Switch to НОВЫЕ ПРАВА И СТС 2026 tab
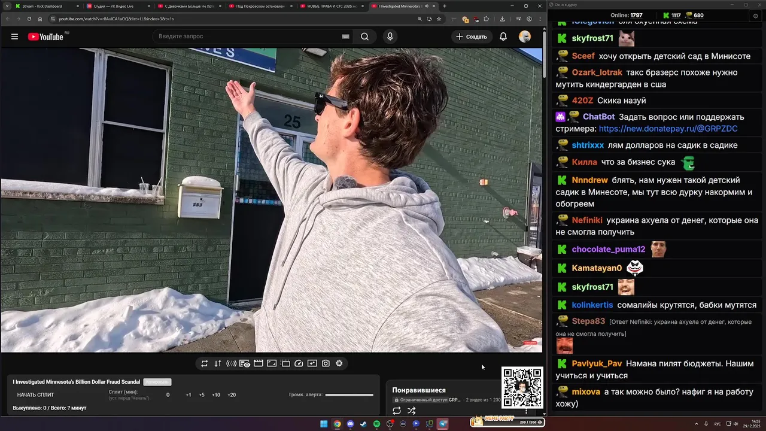Viewport: 766px width, 431px height. pyautogui.click(x=332, y=6)
